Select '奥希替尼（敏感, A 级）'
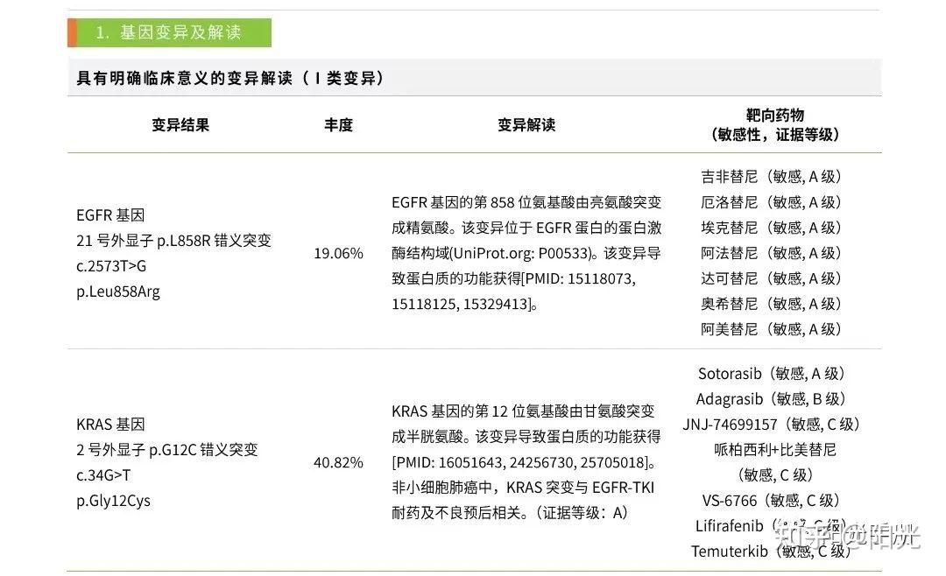The image size is (946, 576). point(772,304)
